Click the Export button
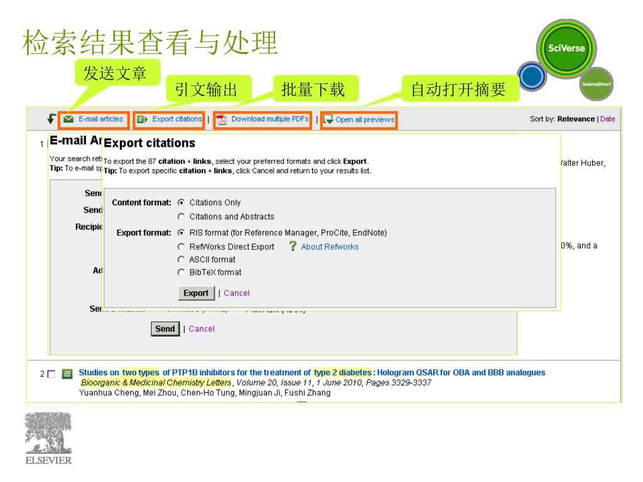Image resolution: width=643 pixels, height=482 pixels. click(196, 293)
